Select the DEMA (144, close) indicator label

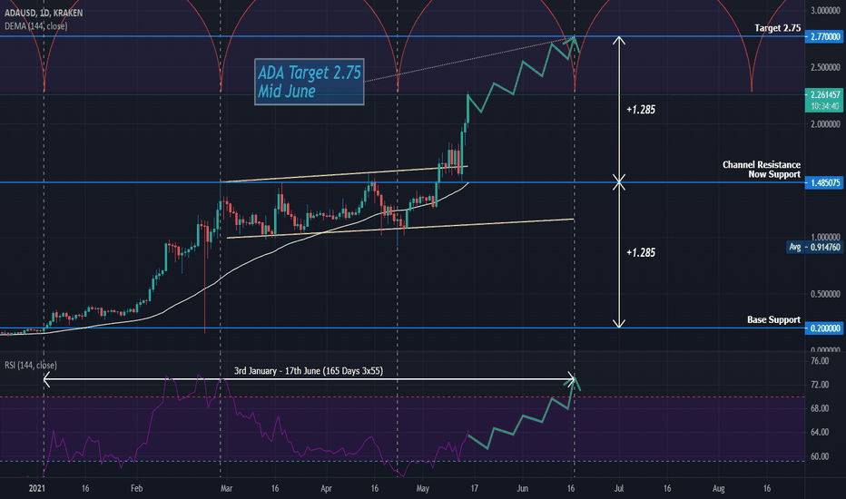[36, 26]
